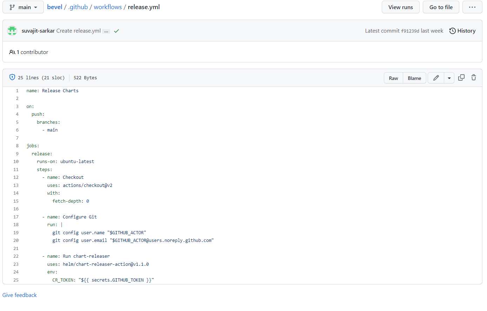Click suvajit-sarkar's avatar thumbnail

pyautogui.click(x=12, y=31)
